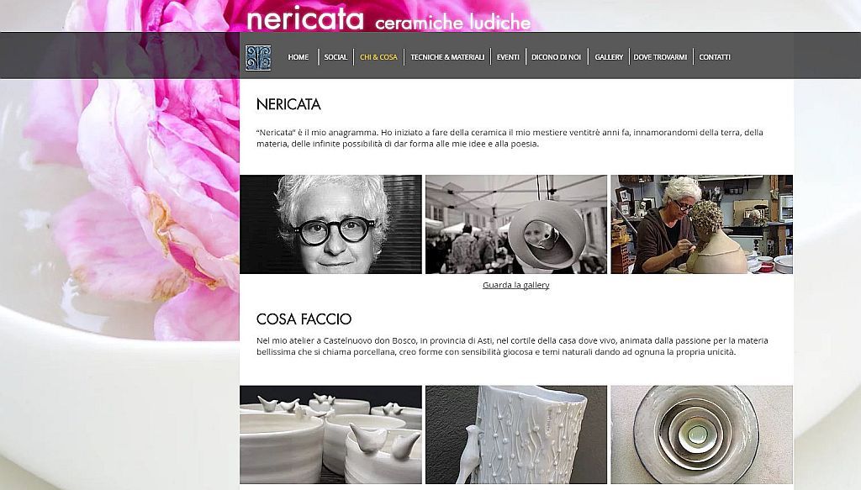Go to GALLERY in the navigation bar
861x490 pixels.
[609, 57]
